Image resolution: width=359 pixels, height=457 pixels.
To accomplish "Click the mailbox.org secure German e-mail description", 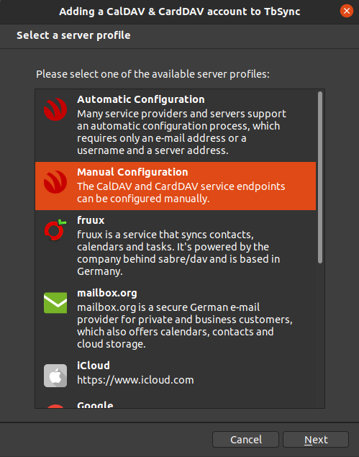I will pyautogui.click(x=185, y=325).
